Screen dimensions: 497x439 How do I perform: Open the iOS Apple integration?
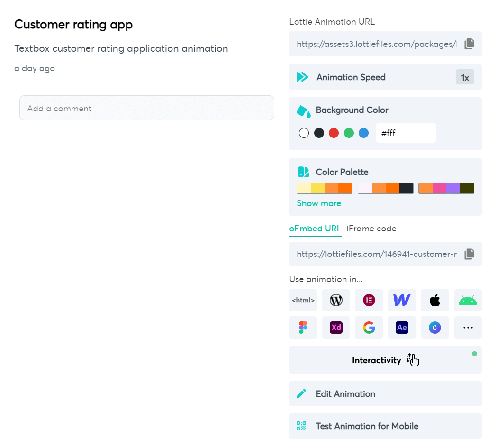tap(435, 300)
